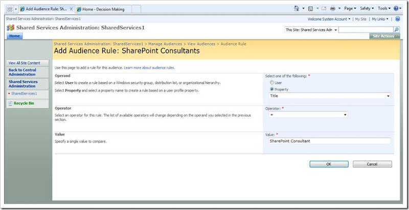Expand the quick tabs list arrow

pyautogui.click(x=16, y=9)
